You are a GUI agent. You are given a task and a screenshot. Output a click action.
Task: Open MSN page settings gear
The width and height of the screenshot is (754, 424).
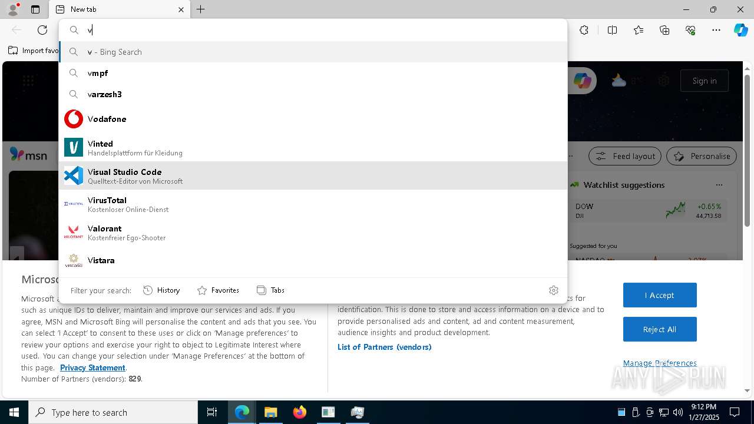coord(664,81)
